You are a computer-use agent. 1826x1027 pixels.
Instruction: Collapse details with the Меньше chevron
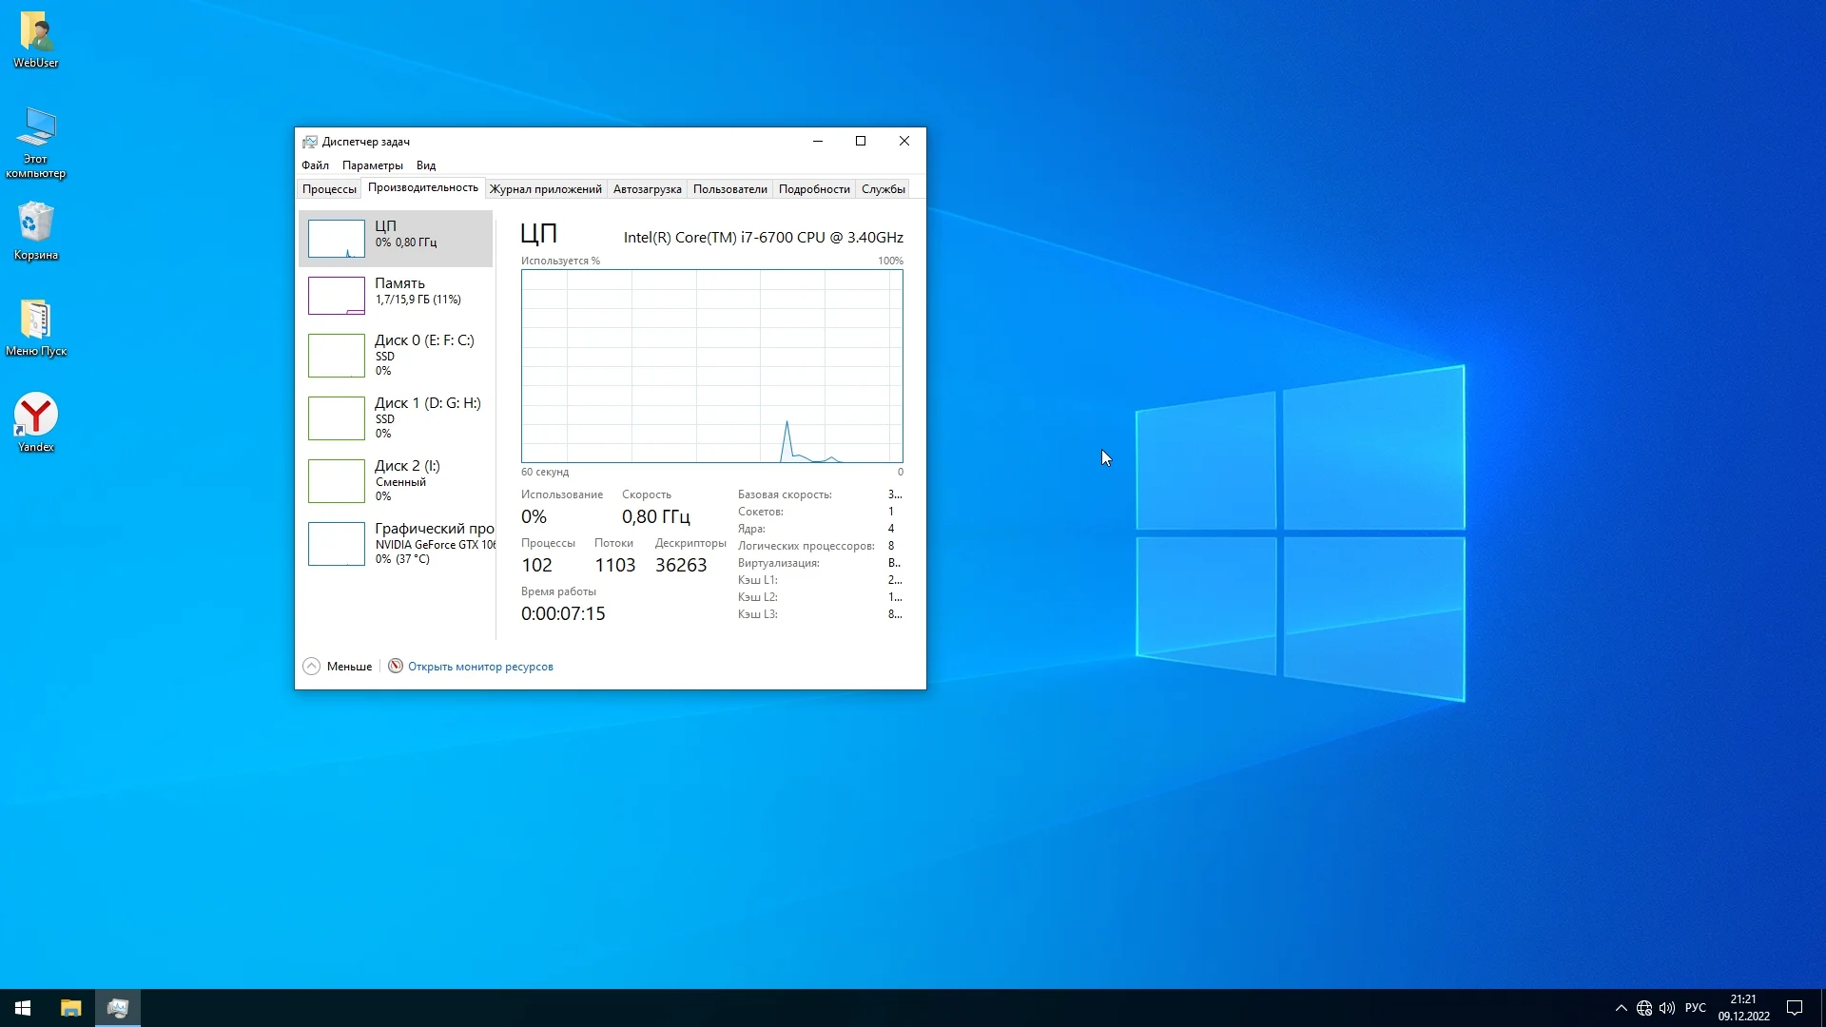(x=312, y=667)
